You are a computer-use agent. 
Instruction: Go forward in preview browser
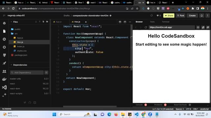pyautogui.click(x=141, y=28)
